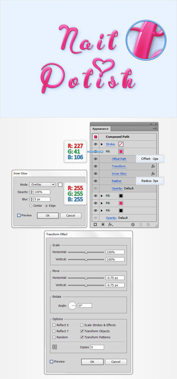Click the Rotate angle dial
This screenshot has width=177, height=379.
pyautogui.click(x=72, y=306)
